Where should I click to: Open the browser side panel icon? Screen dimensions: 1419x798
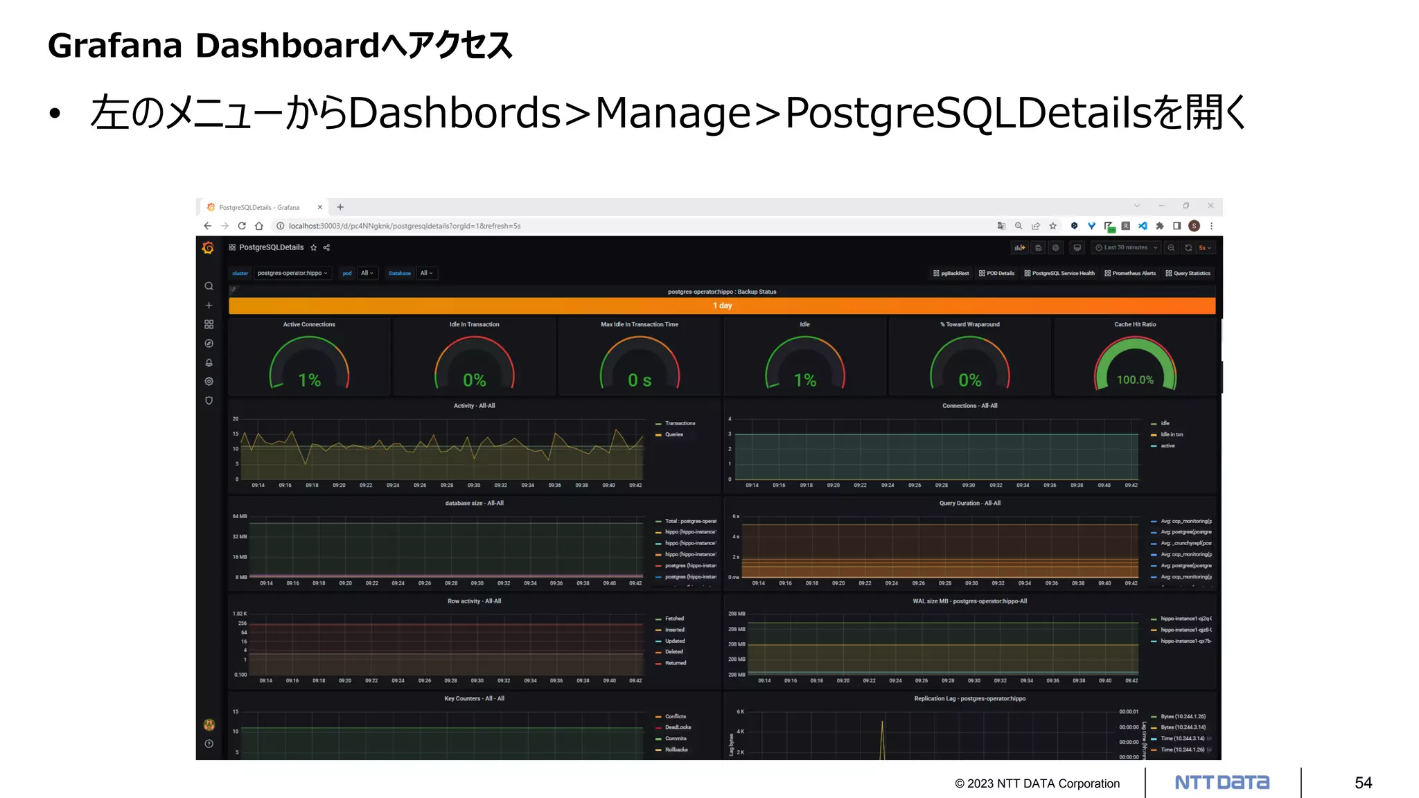[x=1176, y=226]
